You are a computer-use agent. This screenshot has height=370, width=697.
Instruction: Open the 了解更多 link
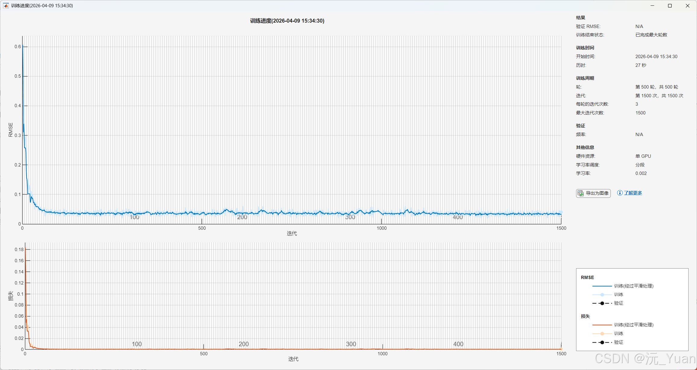633,193
